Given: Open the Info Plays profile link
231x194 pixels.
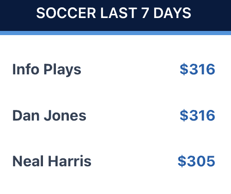Looking at the screenshot, I should click(x=47, y=70).
